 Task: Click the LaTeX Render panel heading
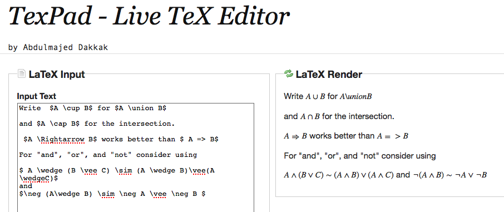coord(329,75)
